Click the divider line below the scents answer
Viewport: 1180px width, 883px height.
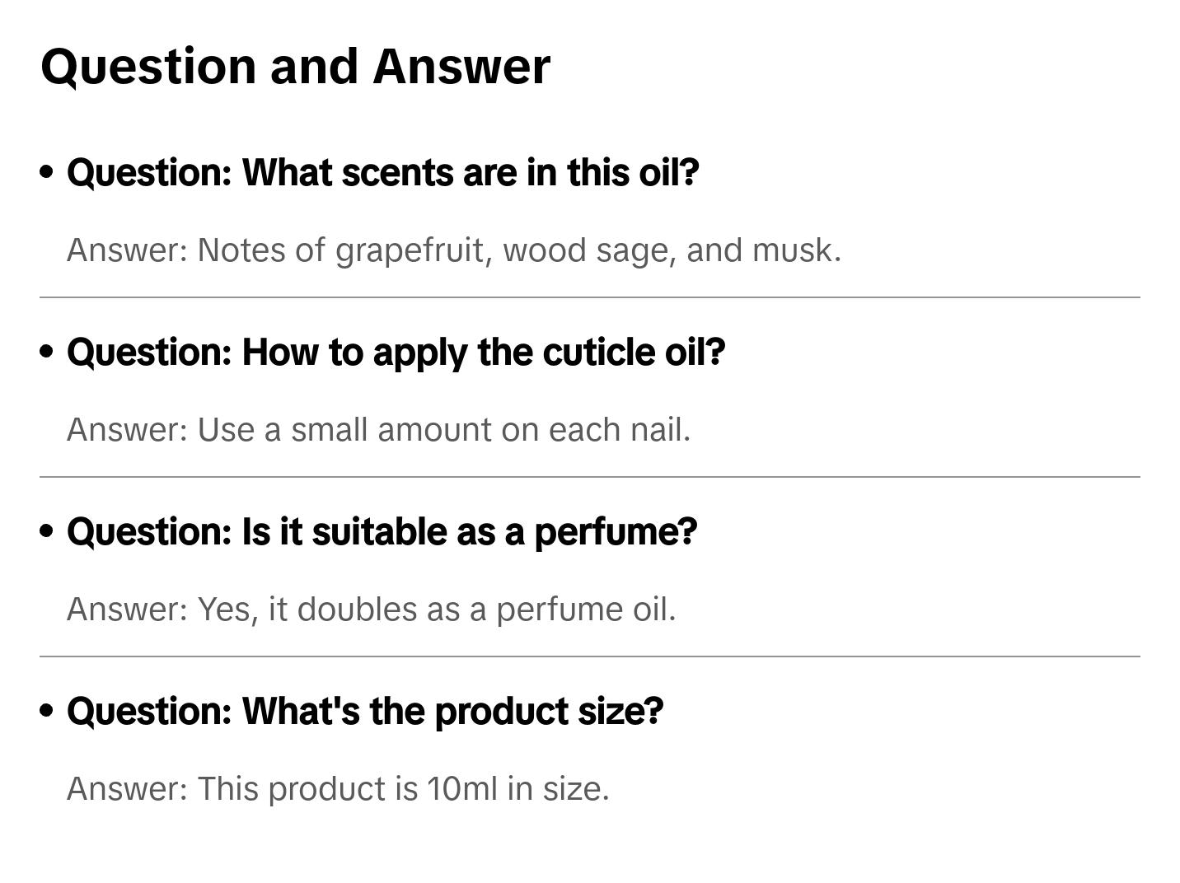coord(590,297)
